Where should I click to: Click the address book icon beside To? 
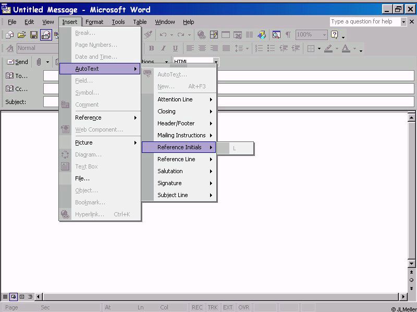[x=10, y=76]
